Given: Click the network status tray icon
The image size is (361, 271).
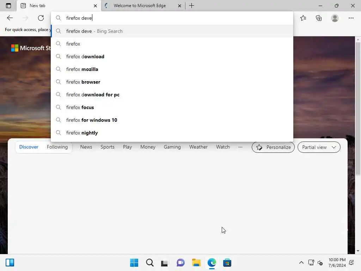Looking at the screenshot, I should point(311,263).
